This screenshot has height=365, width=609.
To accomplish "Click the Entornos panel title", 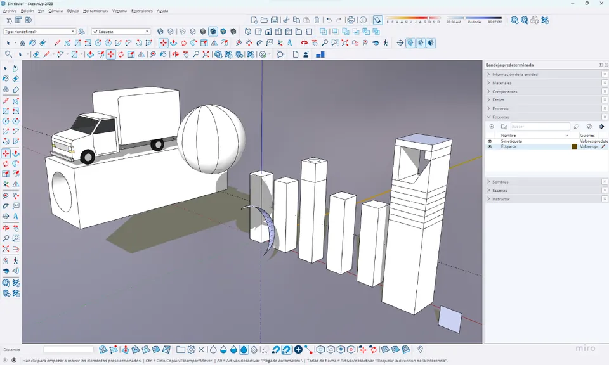I will (501, 108).
